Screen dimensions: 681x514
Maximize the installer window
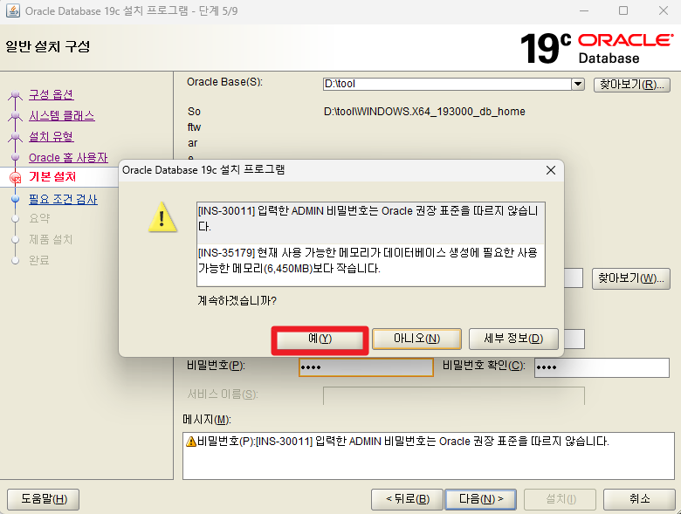[x=623, y=10]
